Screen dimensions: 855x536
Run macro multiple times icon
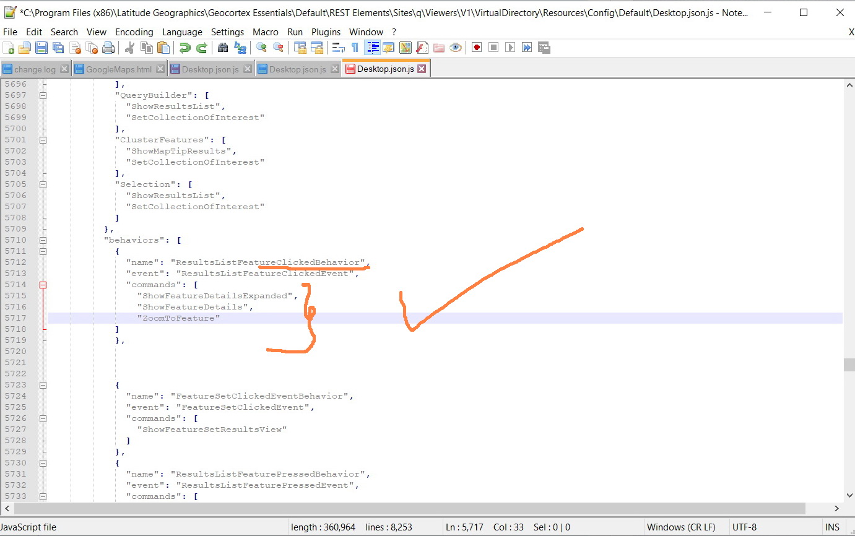click(x=527, y=48)
